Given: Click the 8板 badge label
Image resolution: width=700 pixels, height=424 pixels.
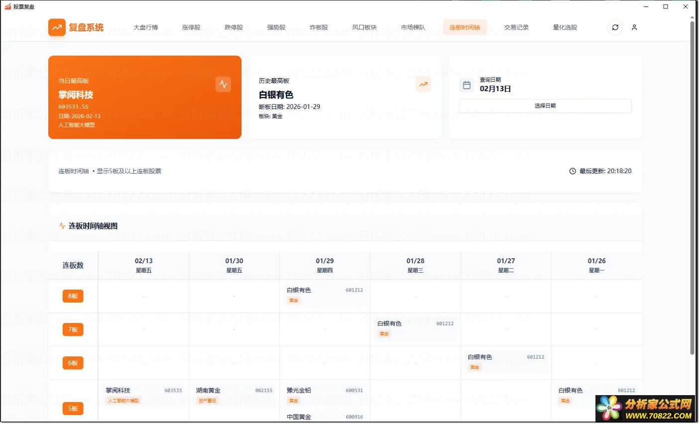Looking at the screenshot, I should (x=73, y=296).
